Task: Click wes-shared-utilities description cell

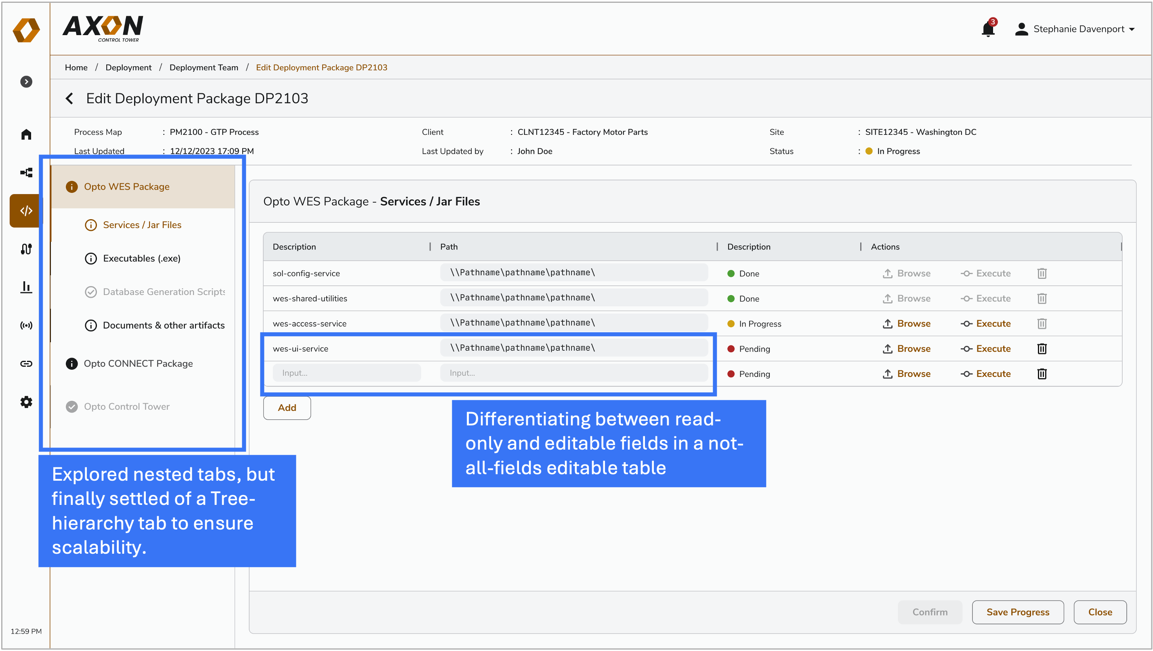Action: 310,298
